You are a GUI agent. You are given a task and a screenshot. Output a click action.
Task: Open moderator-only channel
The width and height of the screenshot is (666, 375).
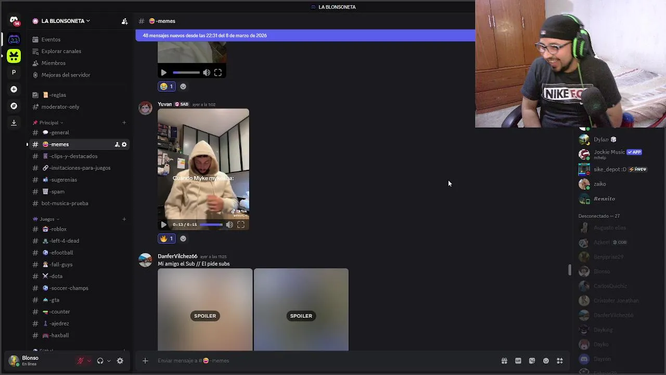pyautogui.click(x=79, y=107)
